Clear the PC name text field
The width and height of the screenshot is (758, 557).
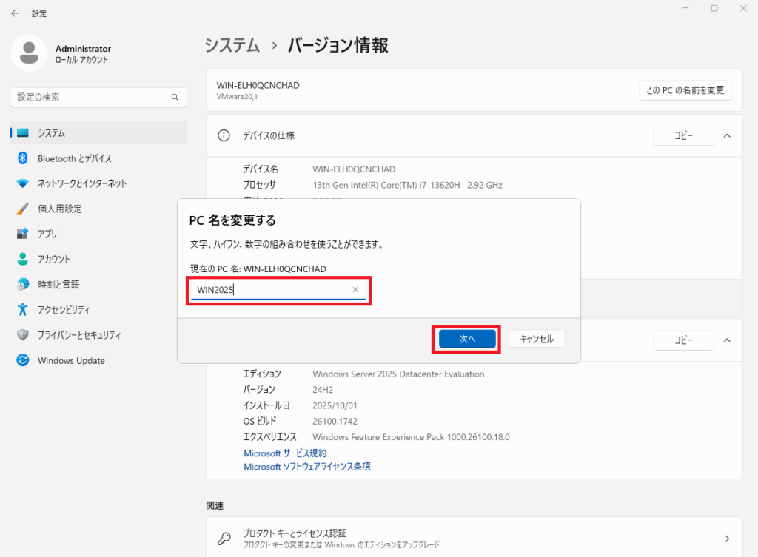pyautogui.click(x=355, y=290)
